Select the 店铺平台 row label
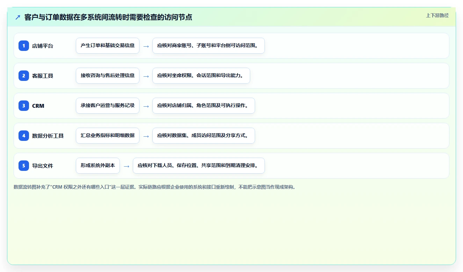 (x=43, y=46)
